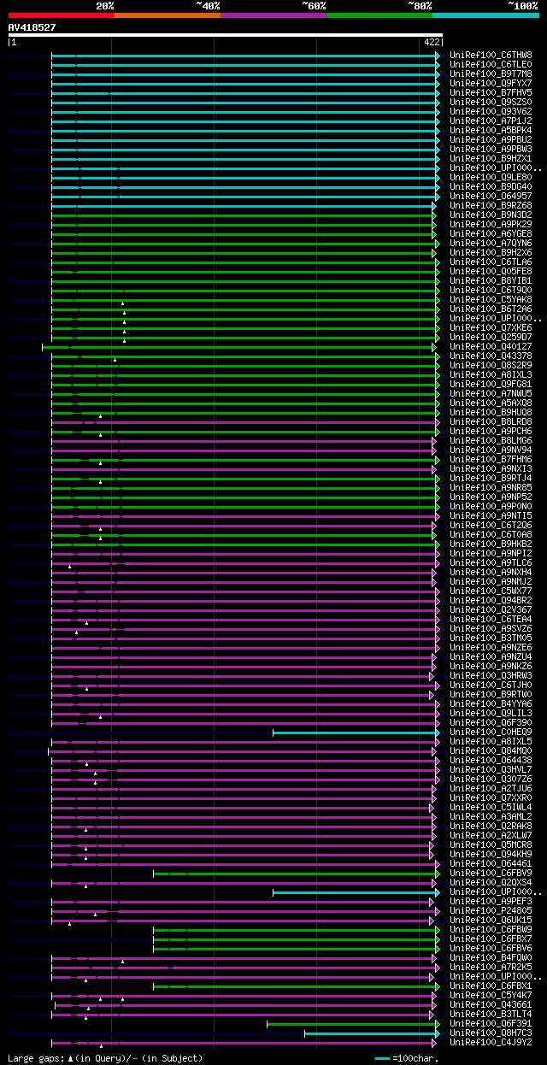Click the orange ~40% identity legend segment

[x=168, y=15]
